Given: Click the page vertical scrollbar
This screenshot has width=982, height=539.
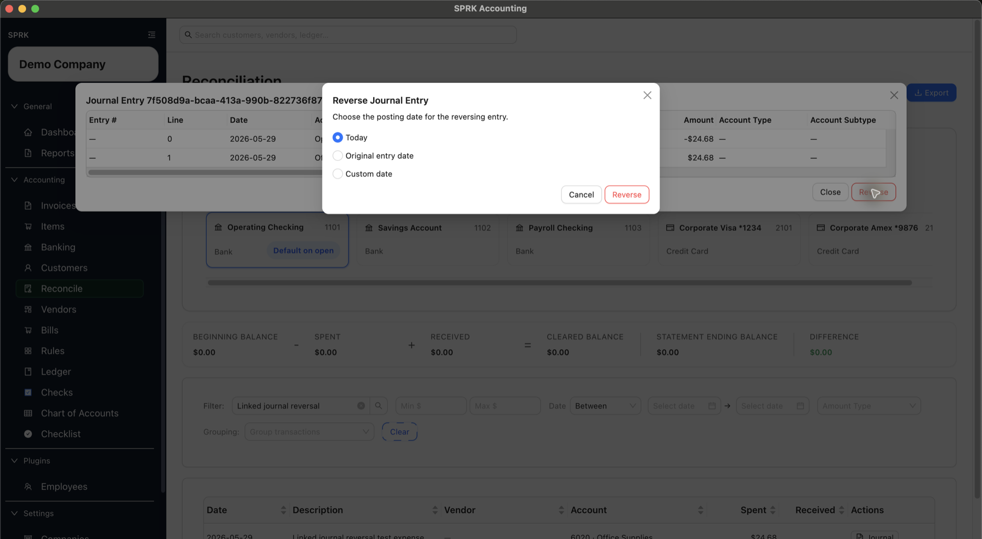Looking at the screenshot, I should pyautogui.click(x=977, y=259).
